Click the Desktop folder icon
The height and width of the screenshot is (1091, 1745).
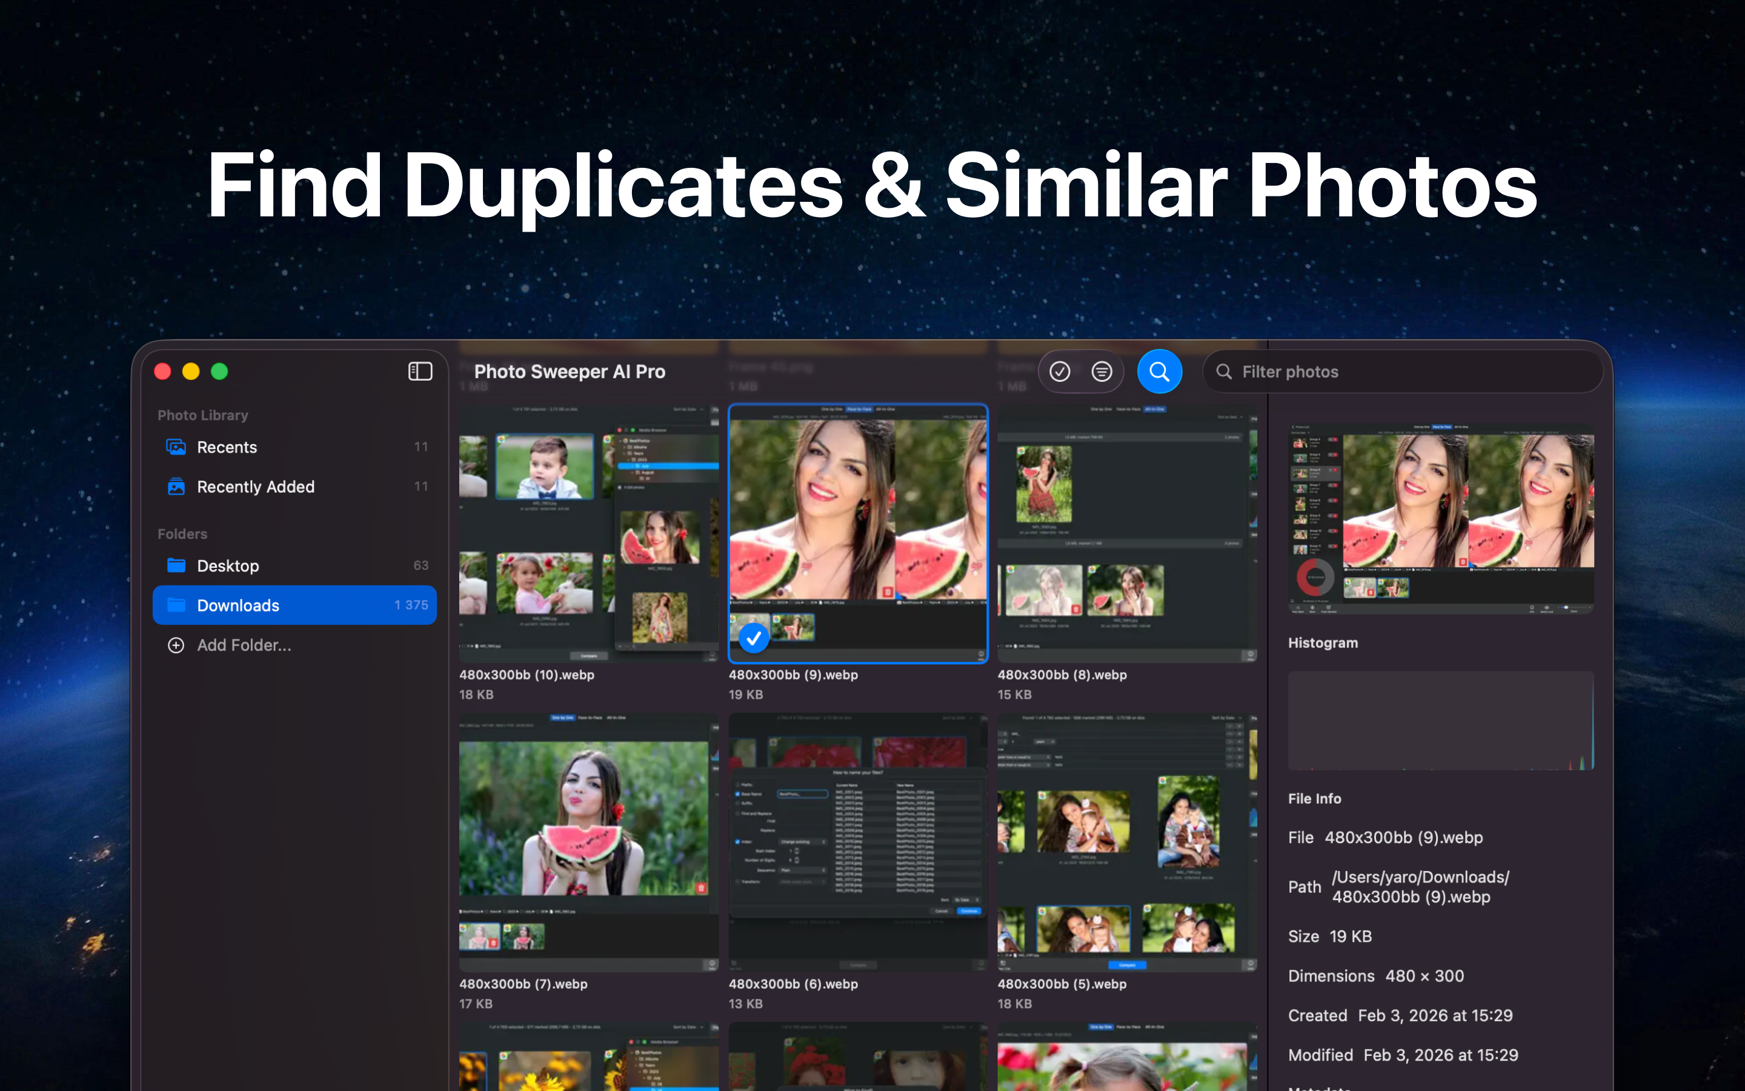pyautogui.click(x=176, y=565)
